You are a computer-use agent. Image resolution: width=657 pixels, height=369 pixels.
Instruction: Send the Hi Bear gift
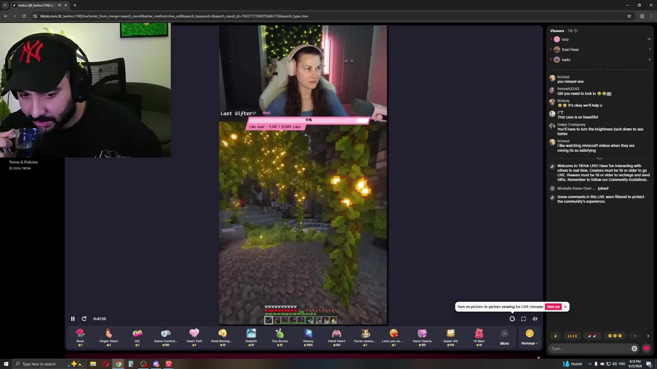pos(479,337)
